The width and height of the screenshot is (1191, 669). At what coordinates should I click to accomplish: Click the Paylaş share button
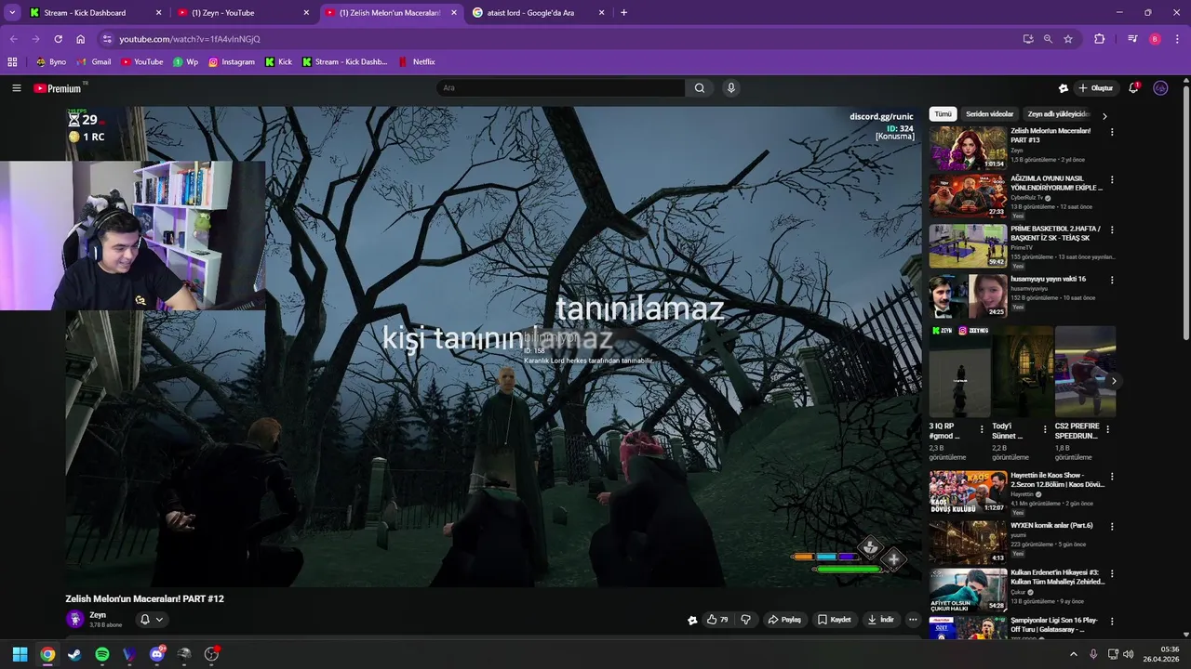[x=784, y=620]
